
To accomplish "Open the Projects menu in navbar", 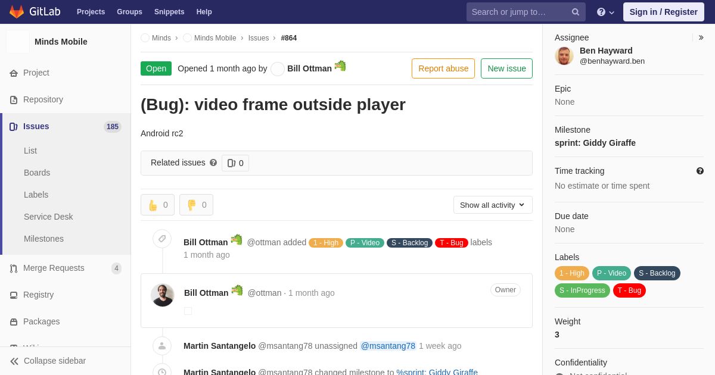I will tap(91, 12).
